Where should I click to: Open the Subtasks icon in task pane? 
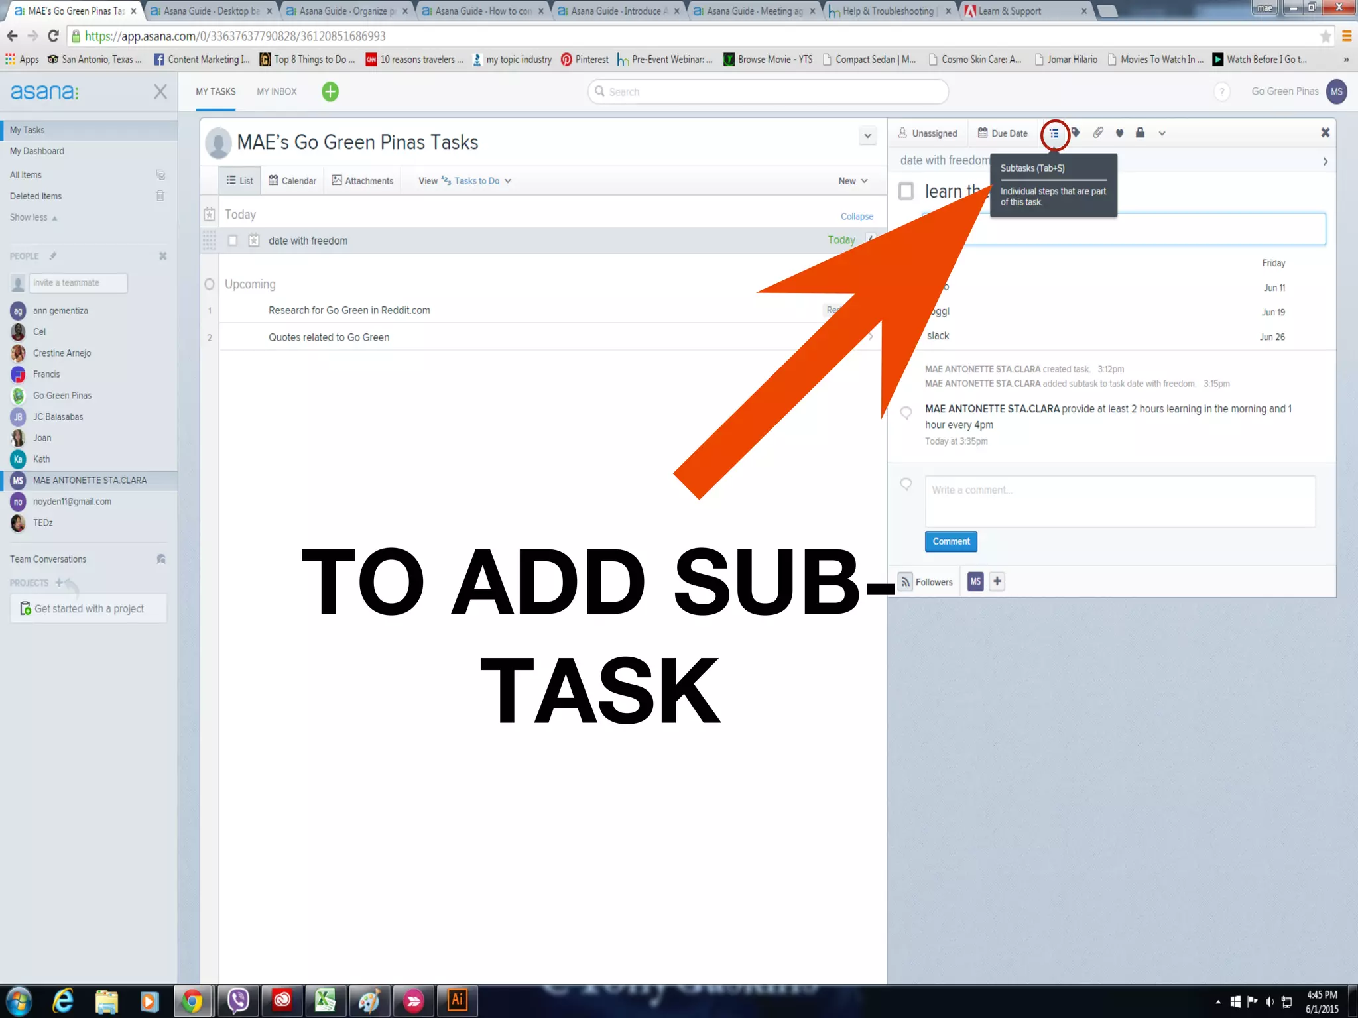point(1054,133)
